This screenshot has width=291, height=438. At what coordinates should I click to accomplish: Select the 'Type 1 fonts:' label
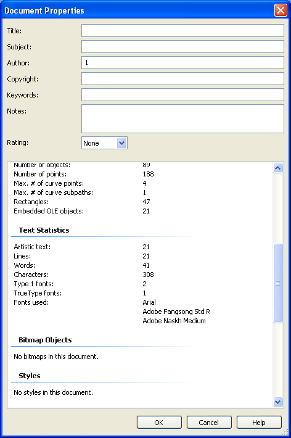coord(33,284)
